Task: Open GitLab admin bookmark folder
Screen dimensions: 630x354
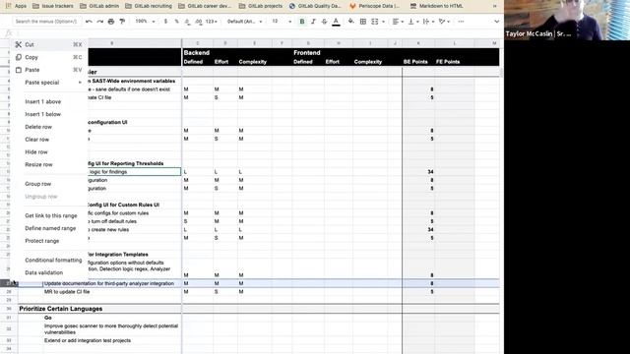Action: click(99, 6)
